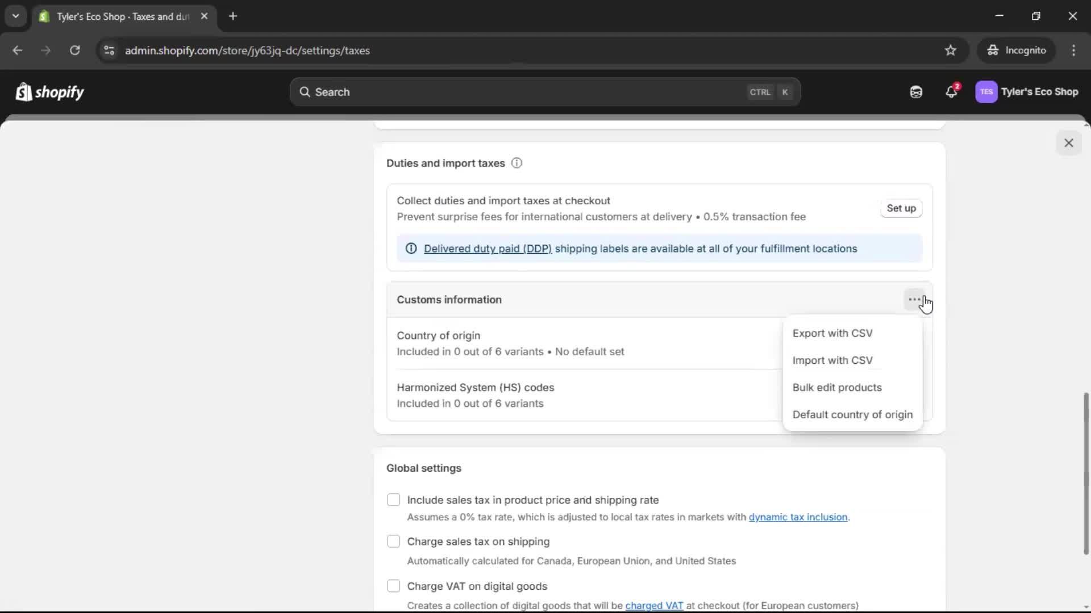
Task: Enable Include sales tax in product price
Action: [394, 500]
